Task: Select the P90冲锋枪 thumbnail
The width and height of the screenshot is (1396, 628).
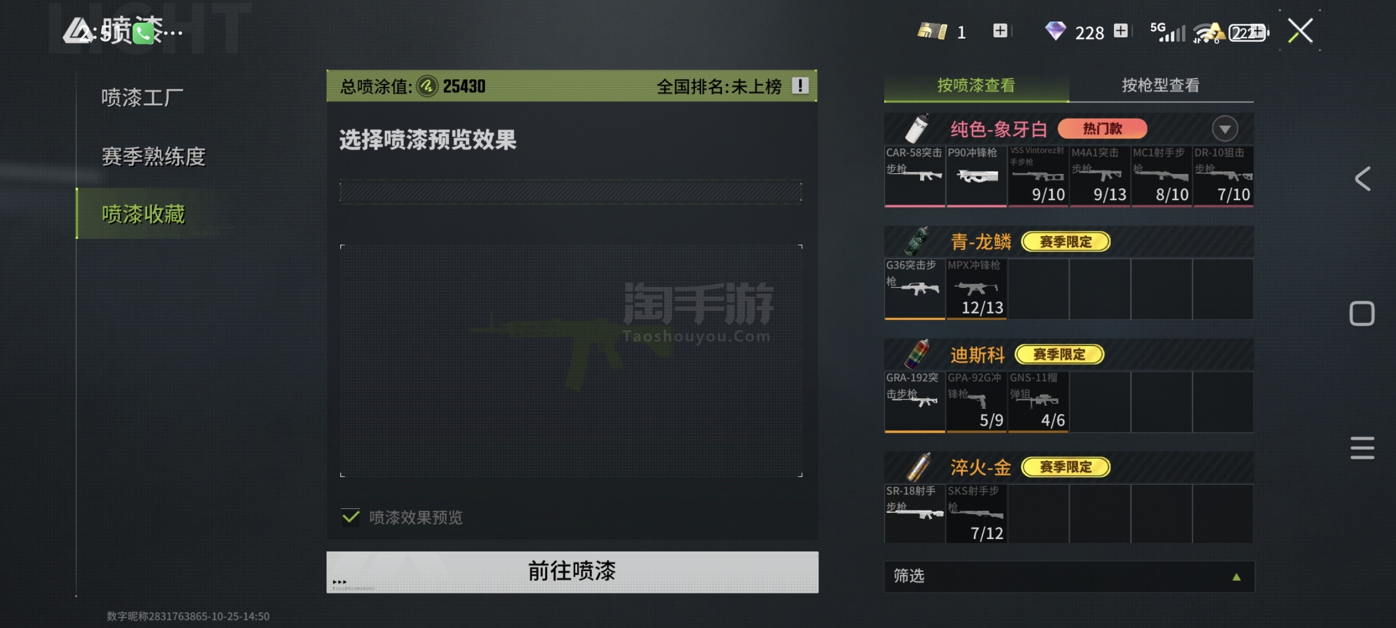Action: (x=976, y=176)
